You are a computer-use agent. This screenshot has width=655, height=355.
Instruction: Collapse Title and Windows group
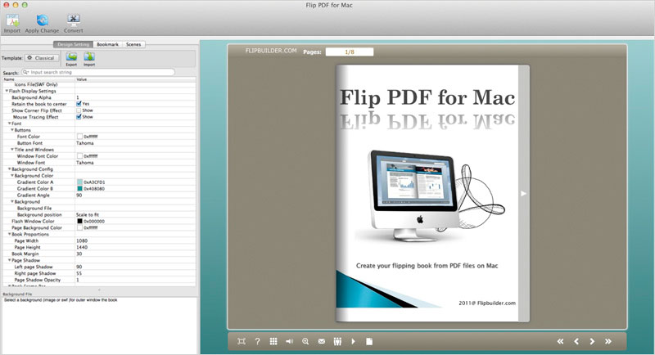(x=12, y=150)
